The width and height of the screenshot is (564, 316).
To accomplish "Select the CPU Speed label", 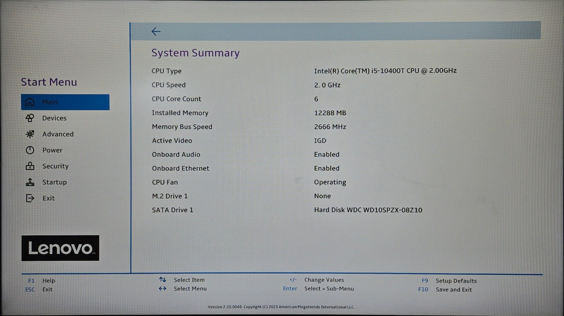I will [x=169, y=85].
